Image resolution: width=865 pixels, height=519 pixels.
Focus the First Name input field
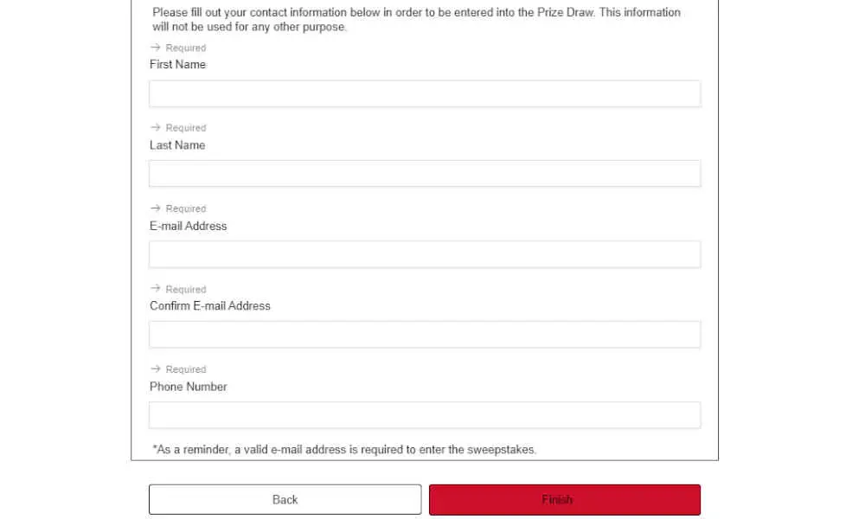[425, 93]
